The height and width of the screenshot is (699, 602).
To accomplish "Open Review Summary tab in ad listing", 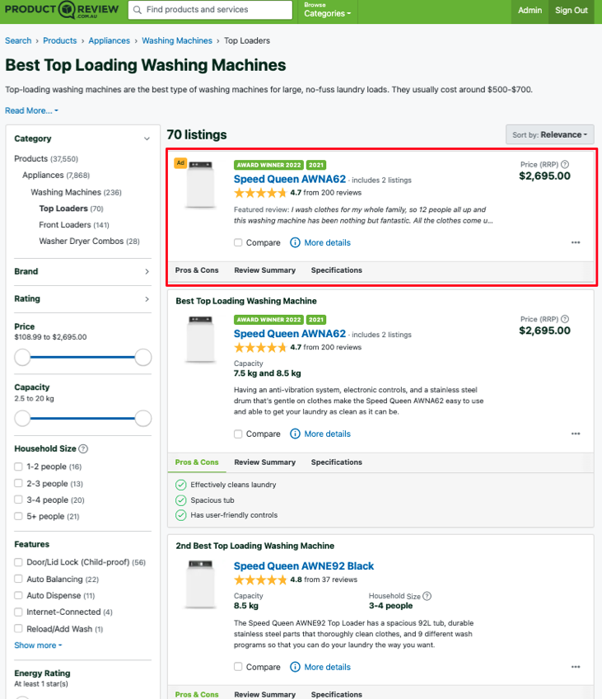I will pyautogui.click(x=265, y=270).
